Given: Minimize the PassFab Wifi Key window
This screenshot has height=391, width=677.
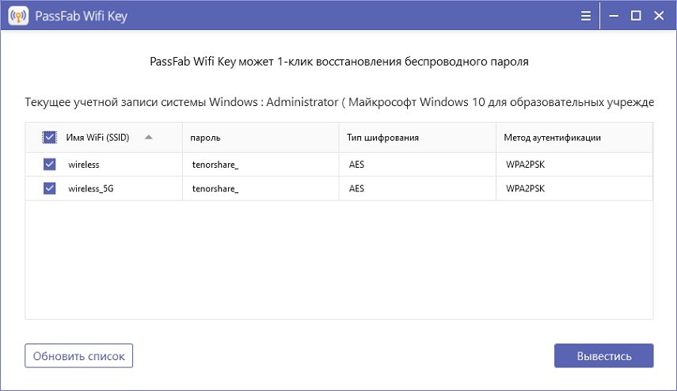Looking at the screenshot, I should pyautogui.click(x=614, y=16).
